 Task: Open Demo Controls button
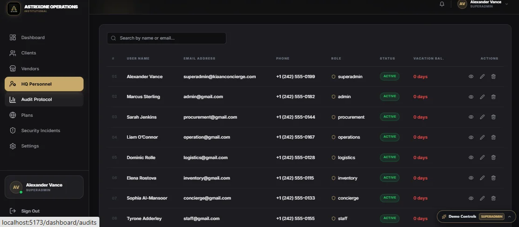coord(477,217)
